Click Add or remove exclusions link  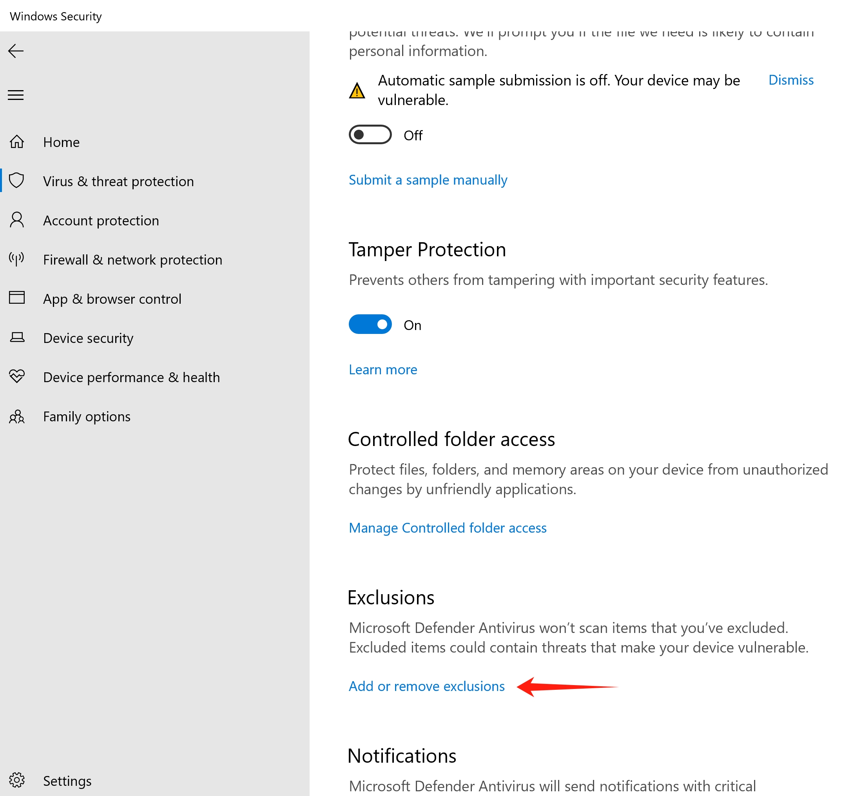pos(426,686)
